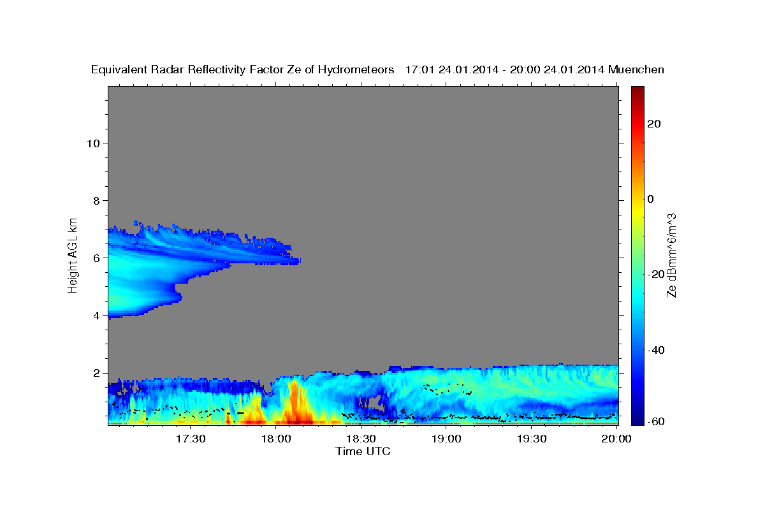The width and height of the screenshot is (765, 510).
Task: Click the '20:00' time tick label
Action: [616, 439]
